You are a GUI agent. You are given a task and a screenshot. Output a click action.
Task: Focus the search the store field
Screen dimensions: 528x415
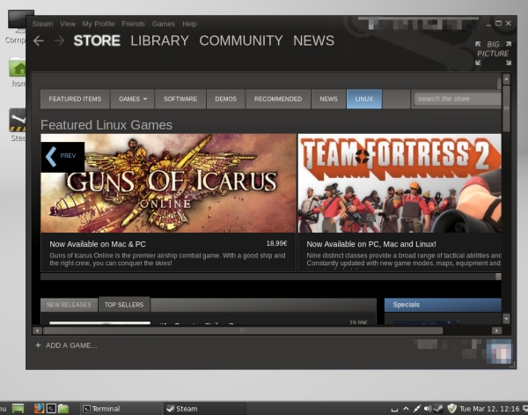pyautogui.click(x=458, y=99)
